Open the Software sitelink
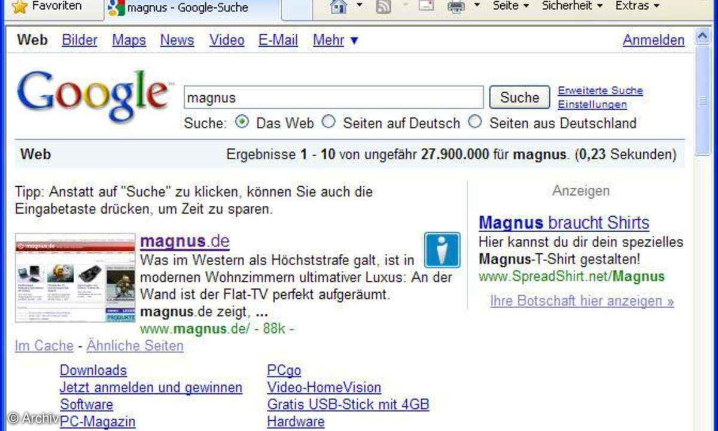This screenshot has height=431, width=718. point(87,405)
